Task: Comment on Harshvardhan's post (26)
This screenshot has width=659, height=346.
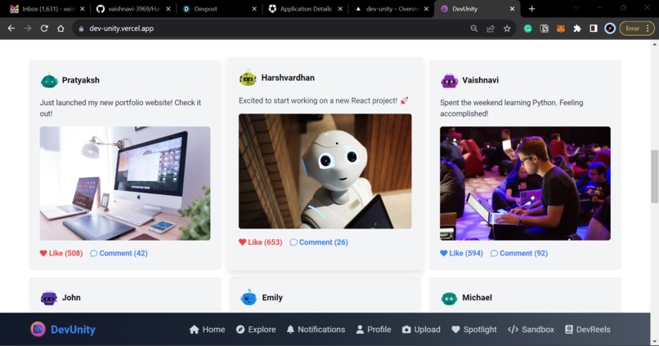Action: 319,242
